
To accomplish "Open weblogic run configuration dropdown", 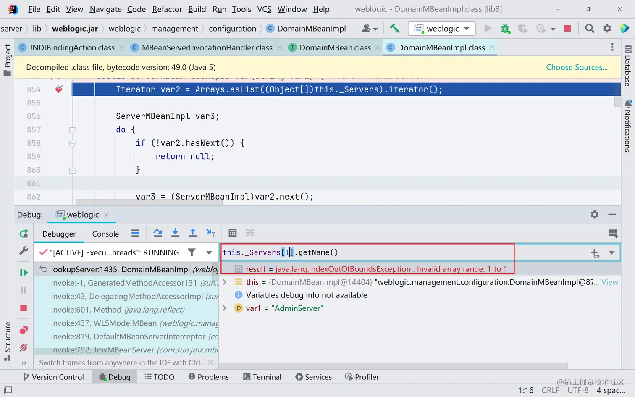I will (x=442, y=28).
